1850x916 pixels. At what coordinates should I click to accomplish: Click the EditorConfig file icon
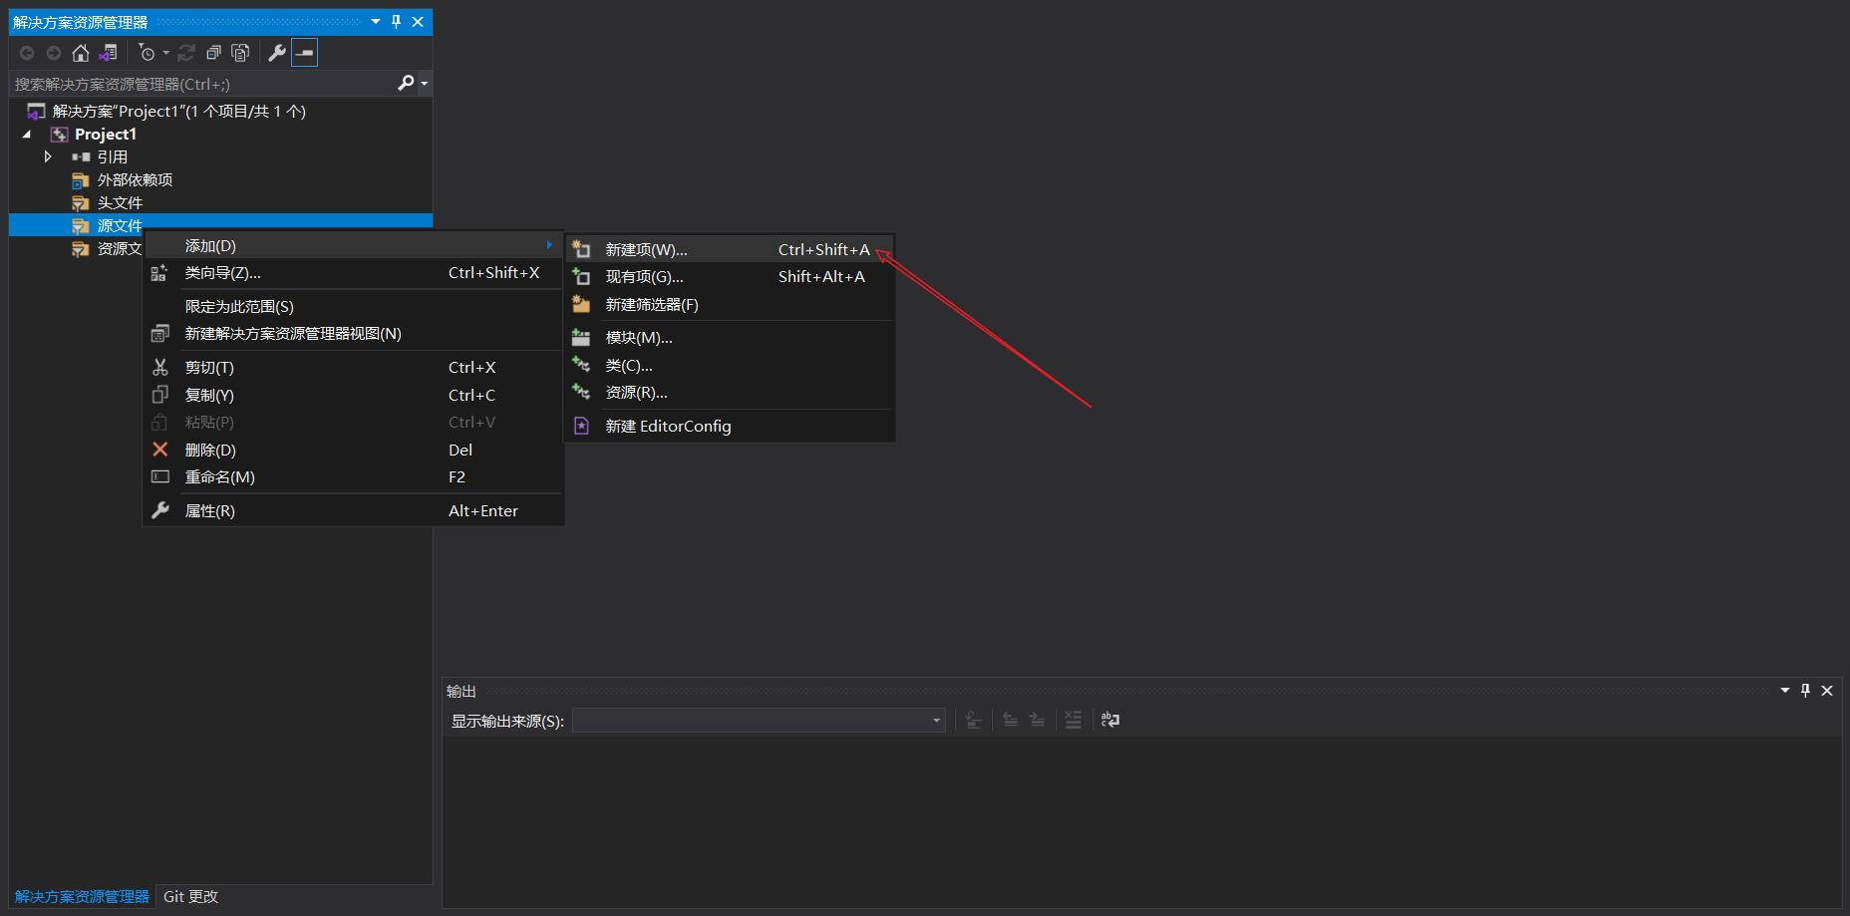pyautogui.click(x=581, y=426)
